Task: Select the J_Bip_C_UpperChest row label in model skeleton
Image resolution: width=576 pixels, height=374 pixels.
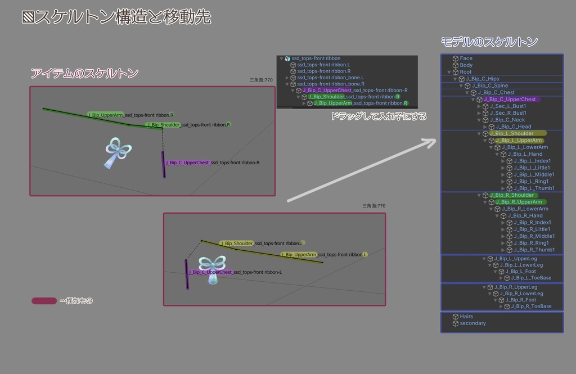Action: pyautogui.click(x=510, y=99)
